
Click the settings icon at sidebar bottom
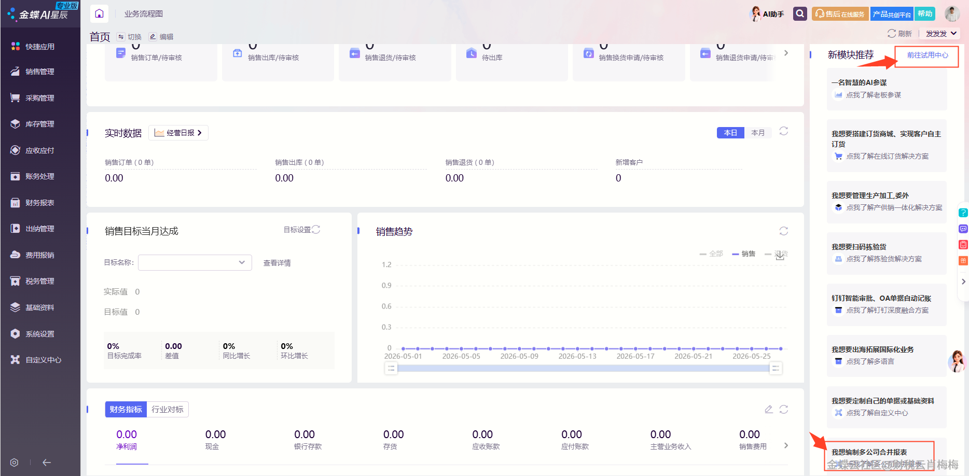click(15, 463)
